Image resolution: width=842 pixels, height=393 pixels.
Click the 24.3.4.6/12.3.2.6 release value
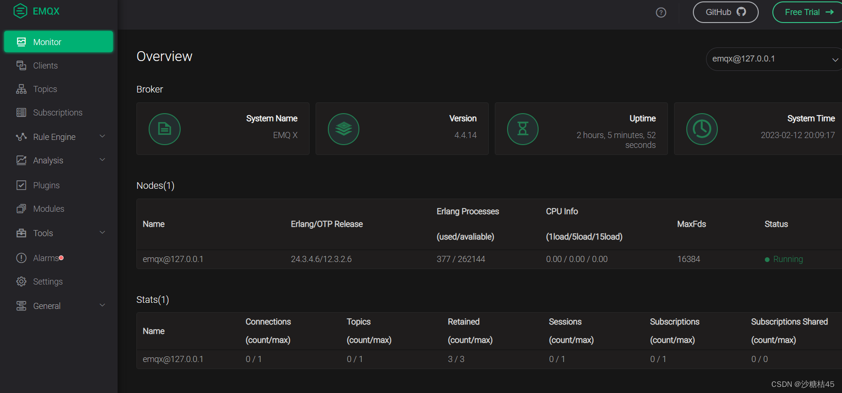point(321,259)
